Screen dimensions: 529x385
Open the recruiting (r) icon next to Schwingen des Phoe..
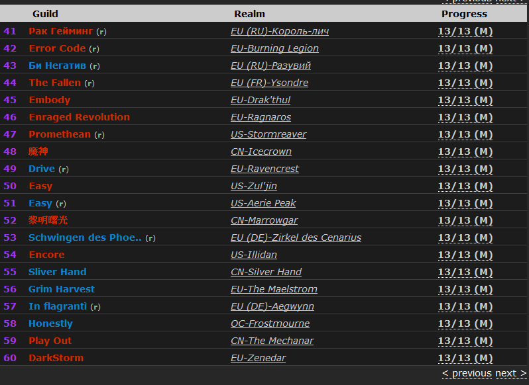(x=150, y=238)
